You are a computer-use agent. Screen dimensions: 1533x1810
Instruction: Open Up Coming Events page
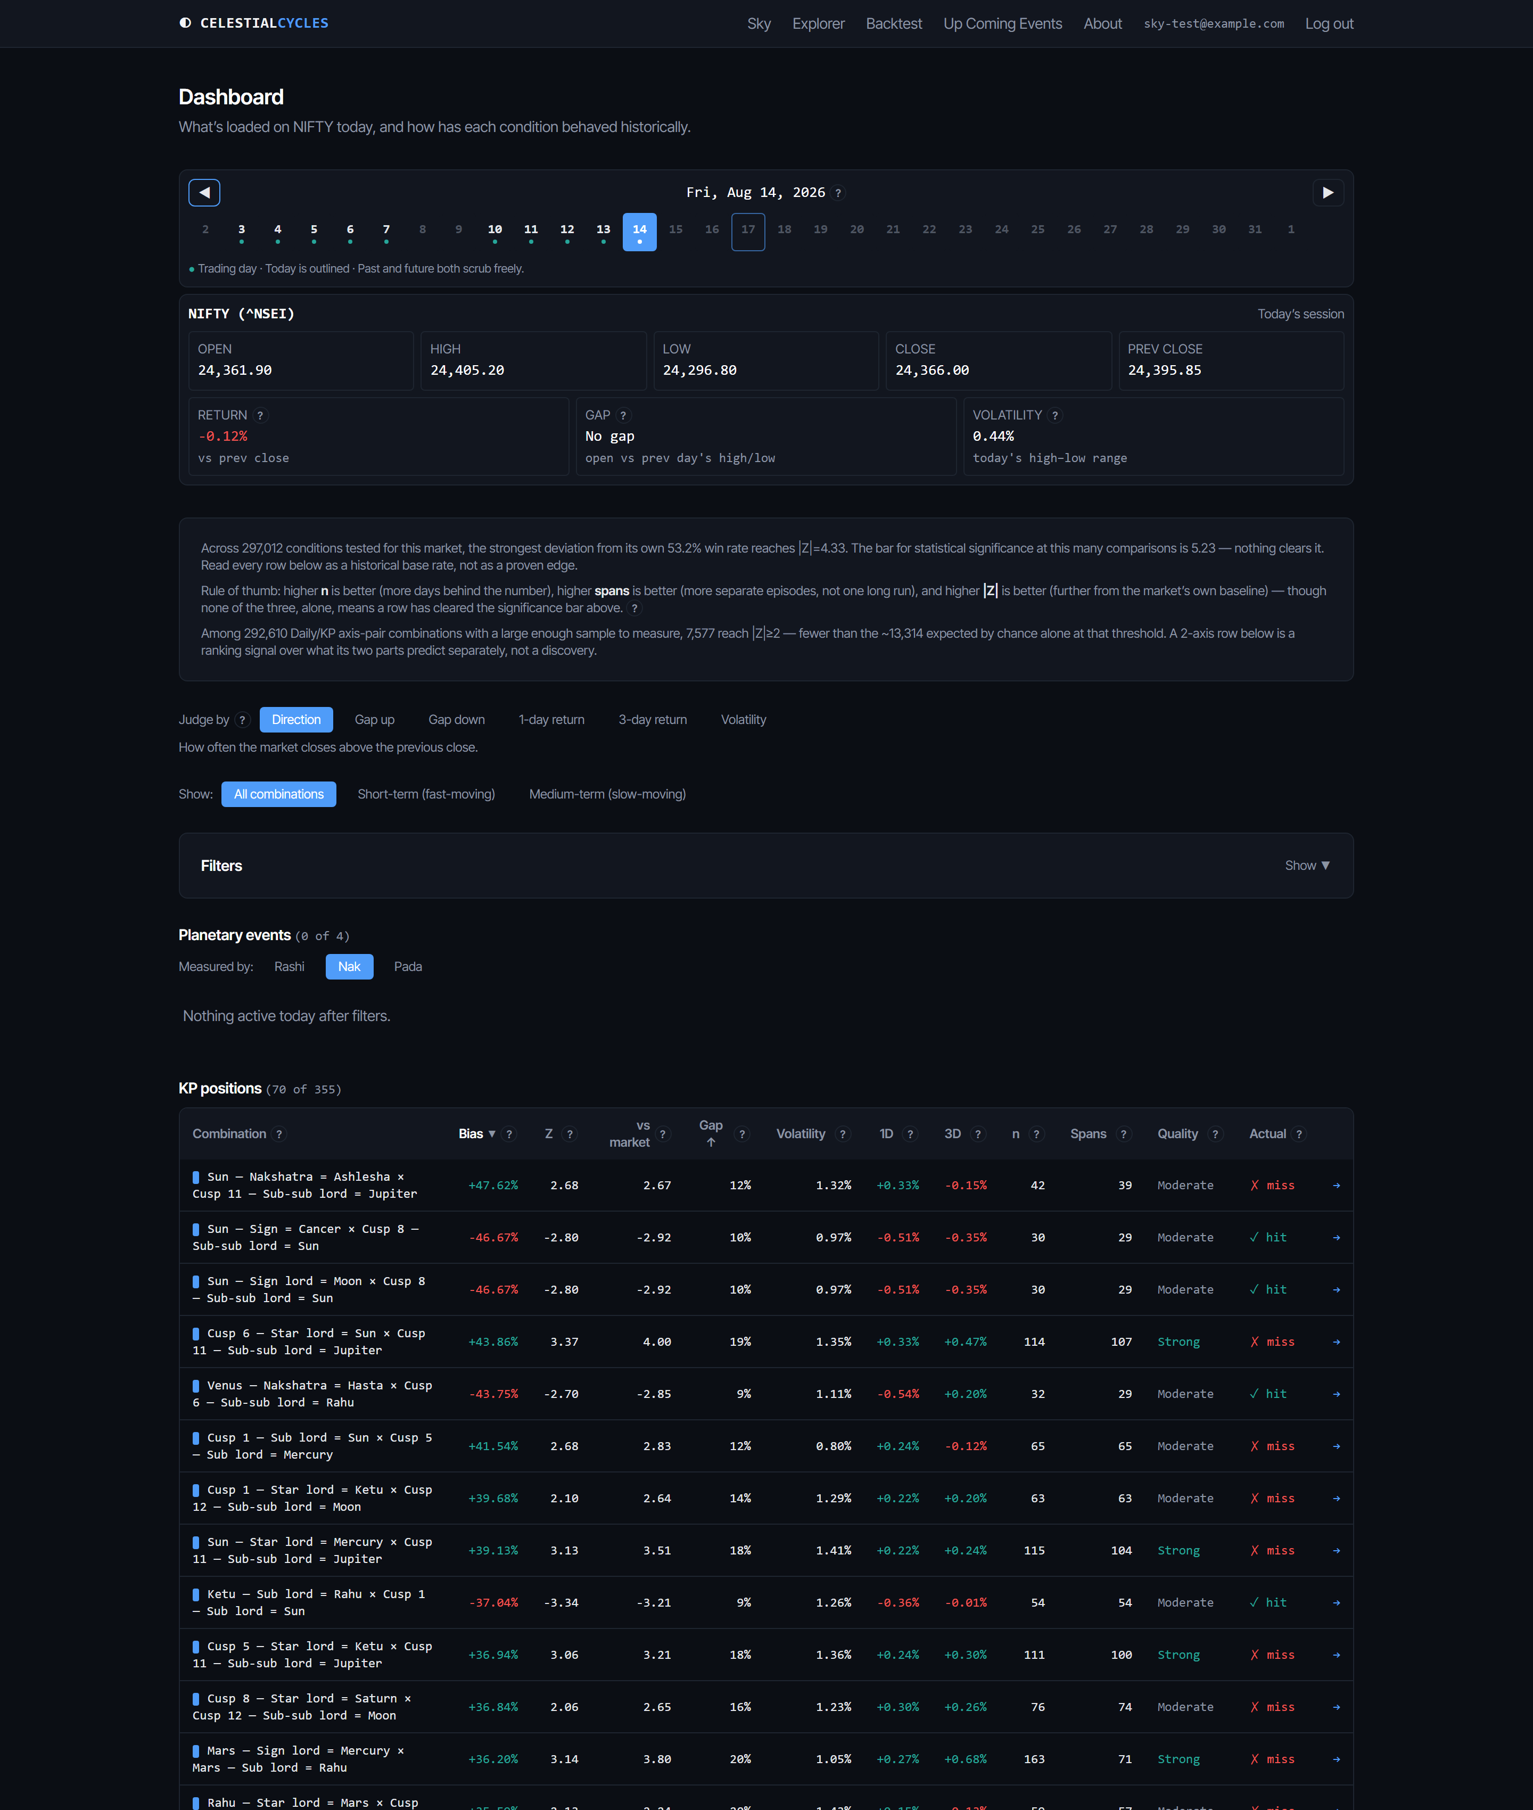[1002, 23]
